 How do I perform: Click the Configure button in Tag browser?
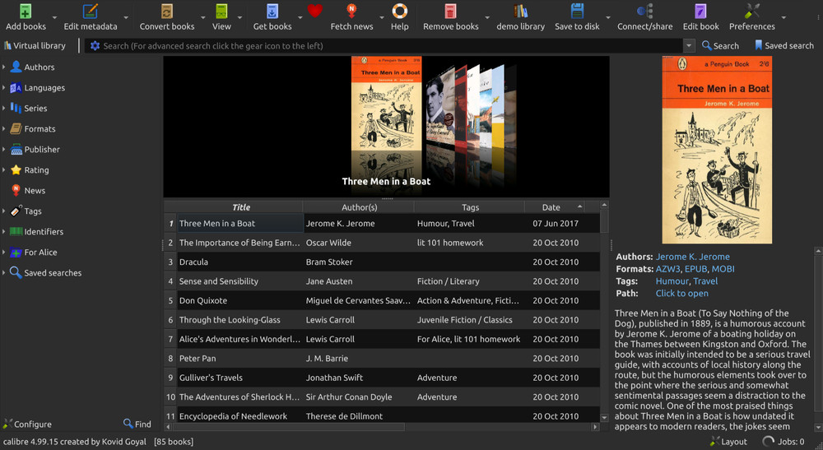pyautogui.click(x=27, y=424)
